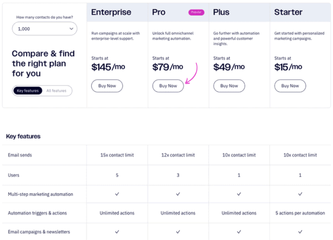The width and height of the screenshot is (333, 240).
Task: Click the Pro Multi-step marketing automation checkmark
Action: [178, 194]
